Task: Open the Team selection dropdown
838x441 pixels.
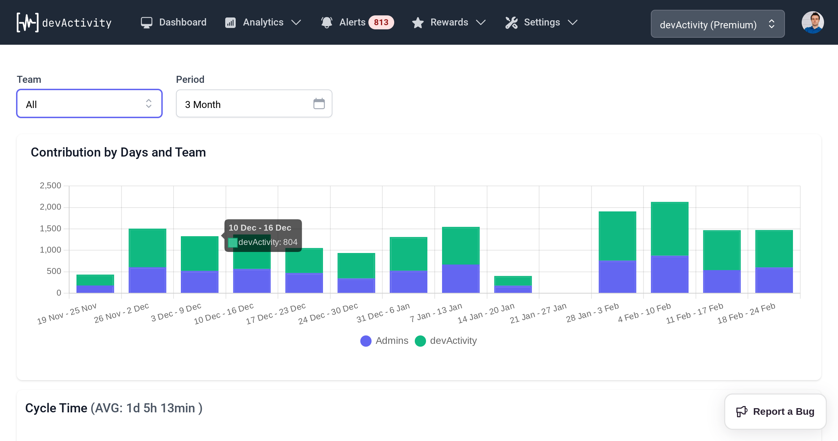Action: (89, 103)
